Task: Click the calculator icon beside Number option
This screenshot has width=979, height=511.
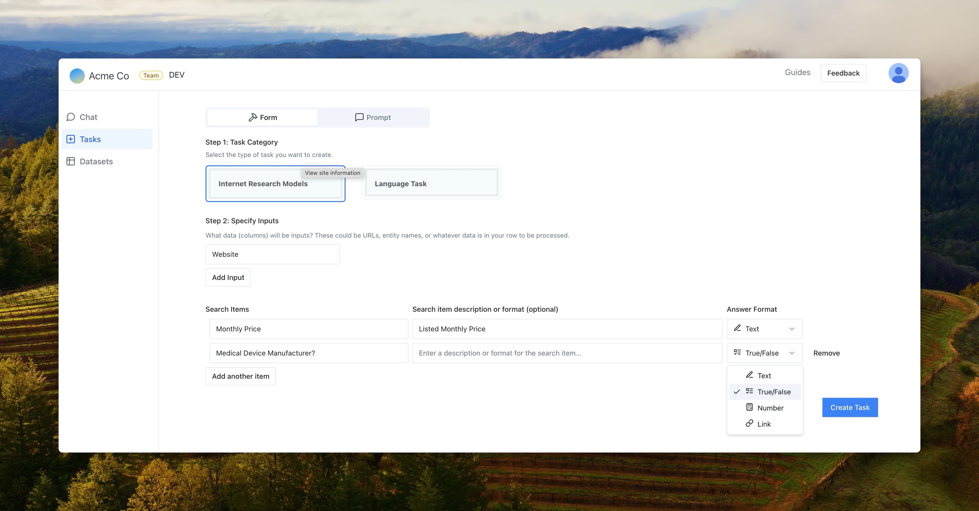Action: [x=749, y=407]
